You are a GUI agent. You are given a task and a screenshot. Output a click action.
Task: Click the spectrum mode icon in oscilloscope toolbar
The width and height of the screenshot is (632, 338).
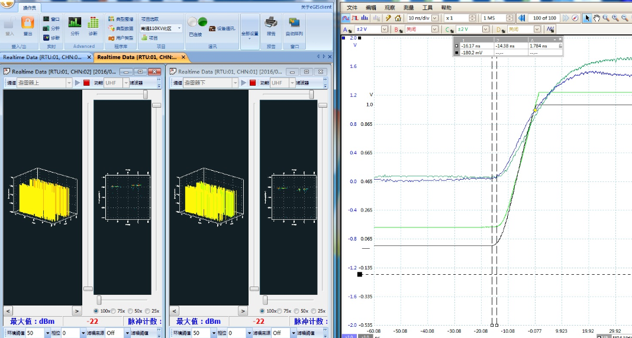tap(365, 18)
